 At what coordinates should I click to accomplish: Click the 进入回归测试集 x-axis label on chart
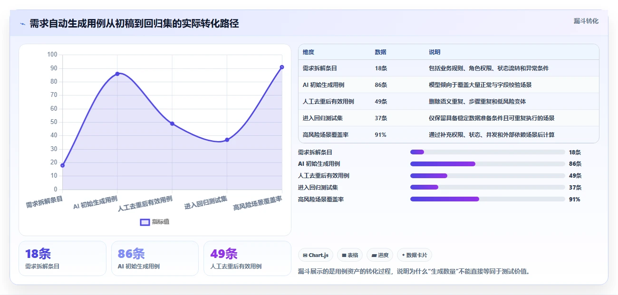pos(206,202)
